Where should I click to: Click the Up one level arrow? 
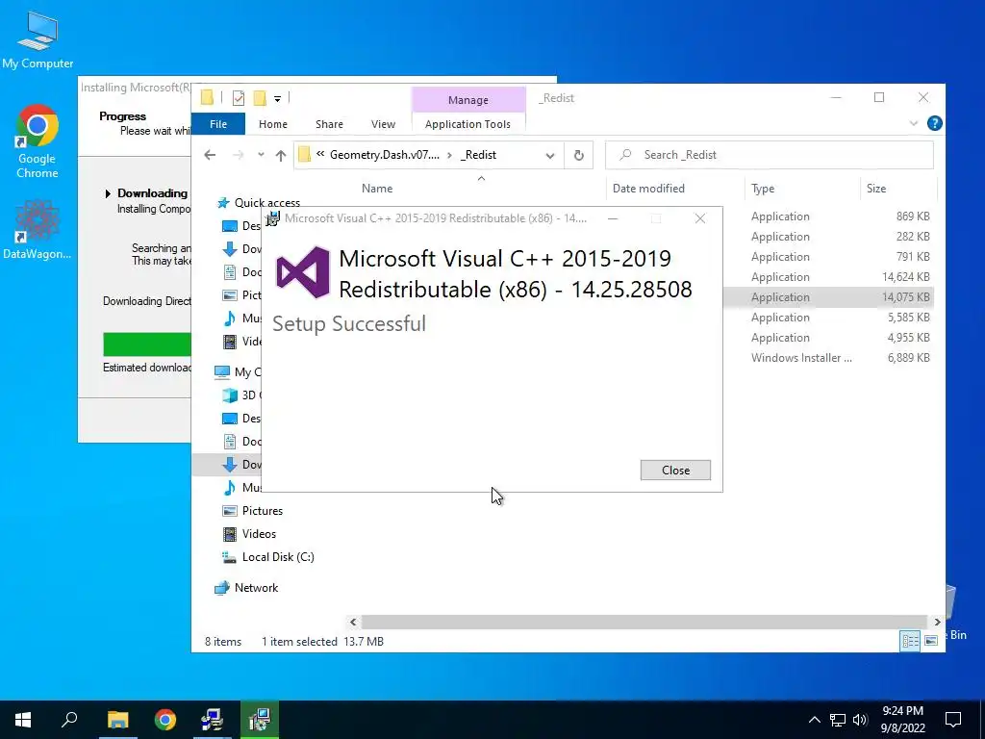[x=281, y=155]
